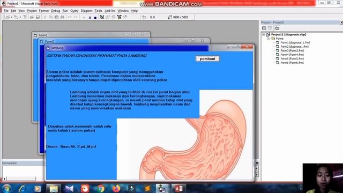Screen dimensions: 343x193
Task: Open the View menu
Action: coord(21,11)
